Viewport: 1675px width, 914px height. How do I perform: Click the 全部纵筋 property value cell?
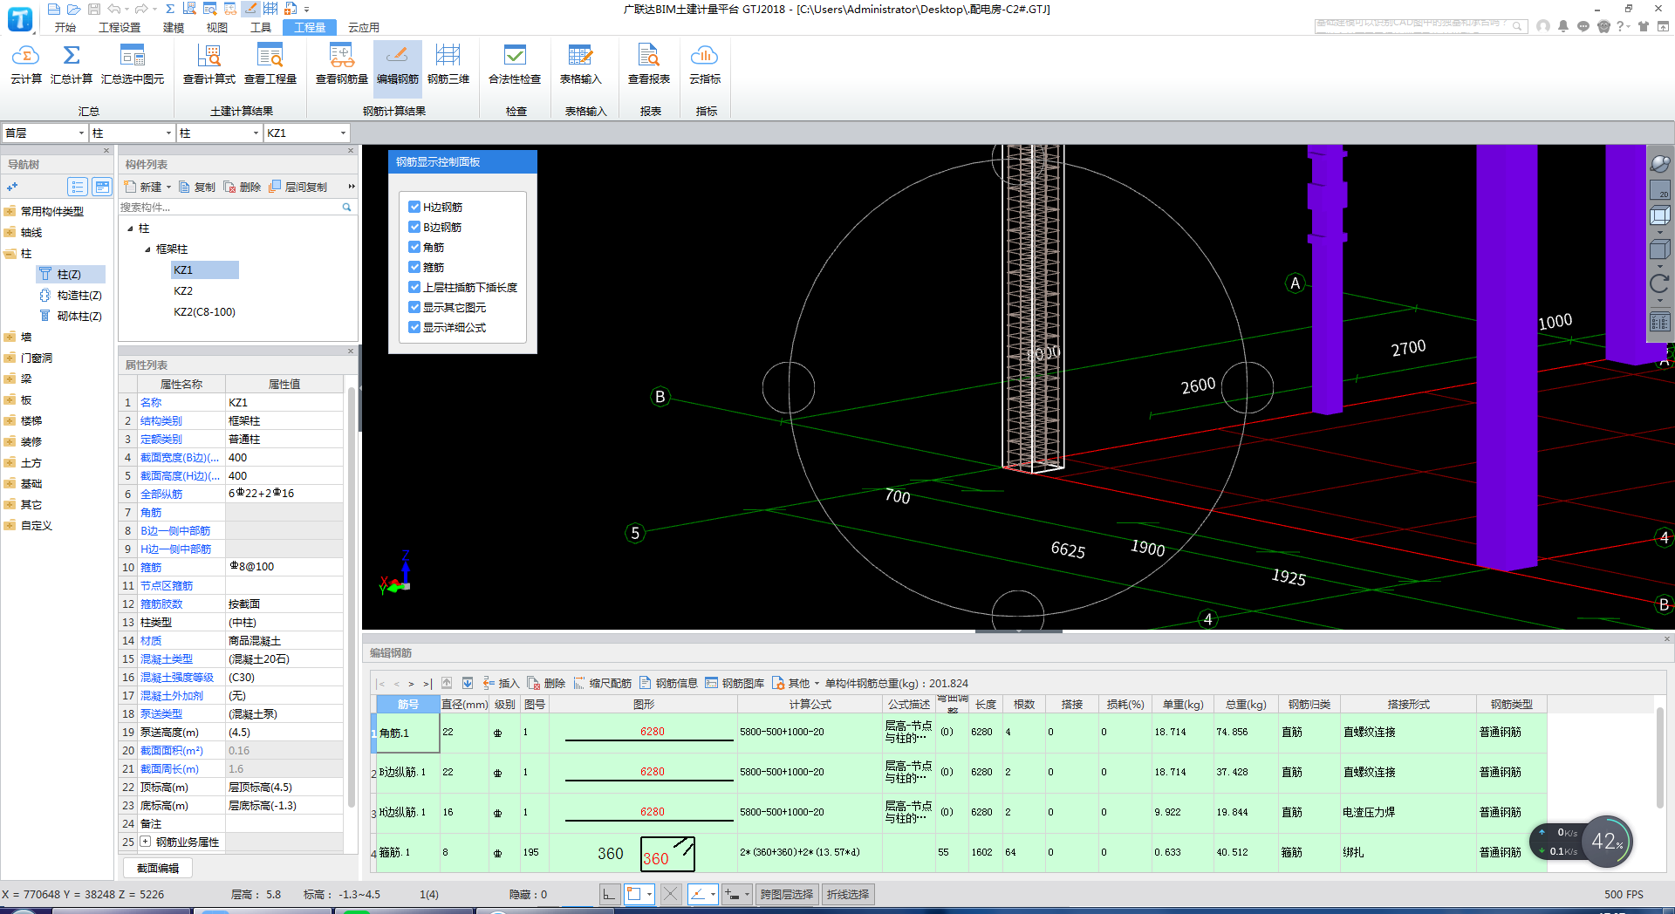[284, 494]
